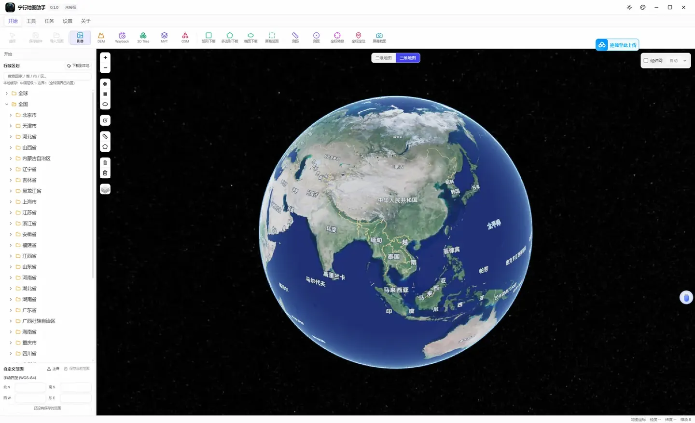This screenshot has width=695, height=423.
Task: Open the 设置 menu tab
Action: point(68,21)
